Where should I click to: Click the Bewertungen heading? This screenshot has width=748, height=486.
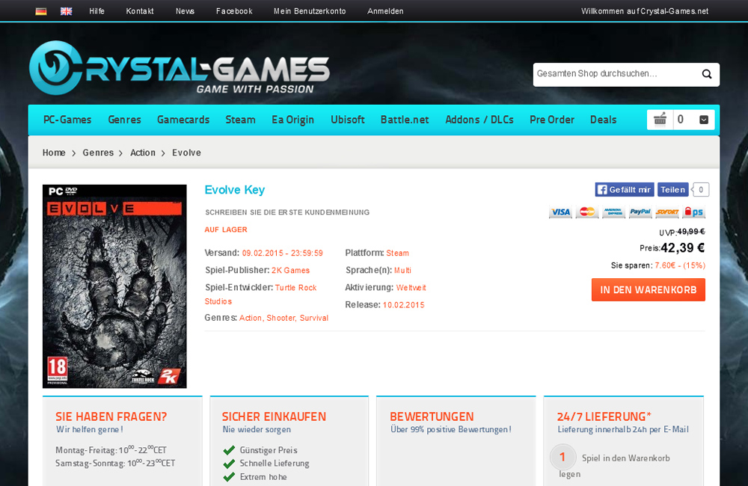[x=432, y=417]
